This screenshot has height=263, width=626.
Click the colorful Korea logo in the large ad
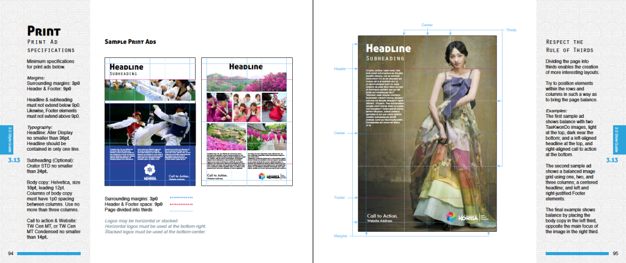(466, 217)
